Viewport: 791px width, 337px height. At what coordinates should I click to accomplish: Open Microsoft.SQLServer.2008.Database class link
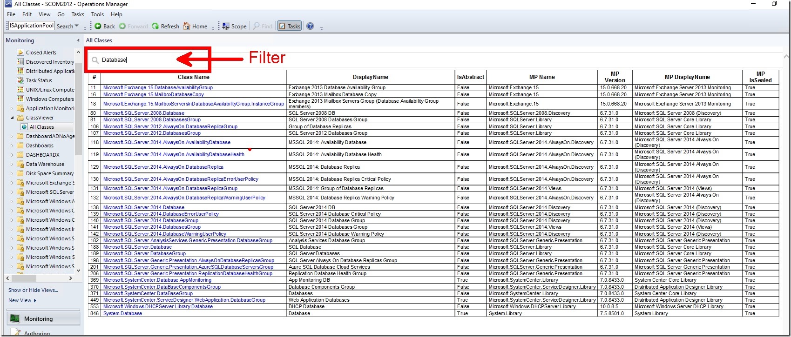tap(144, 113)
